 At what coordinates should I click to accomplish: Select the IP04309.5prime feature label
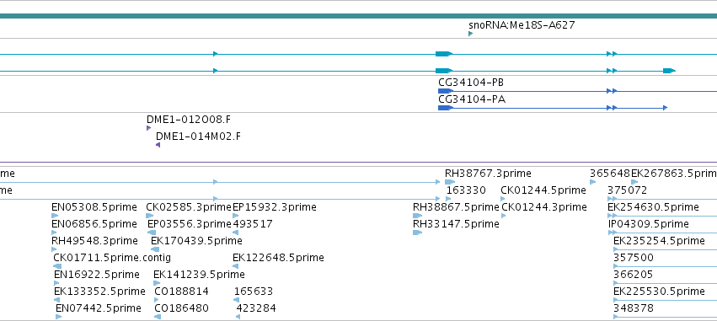pyautogui.click(x=648, y=224)
